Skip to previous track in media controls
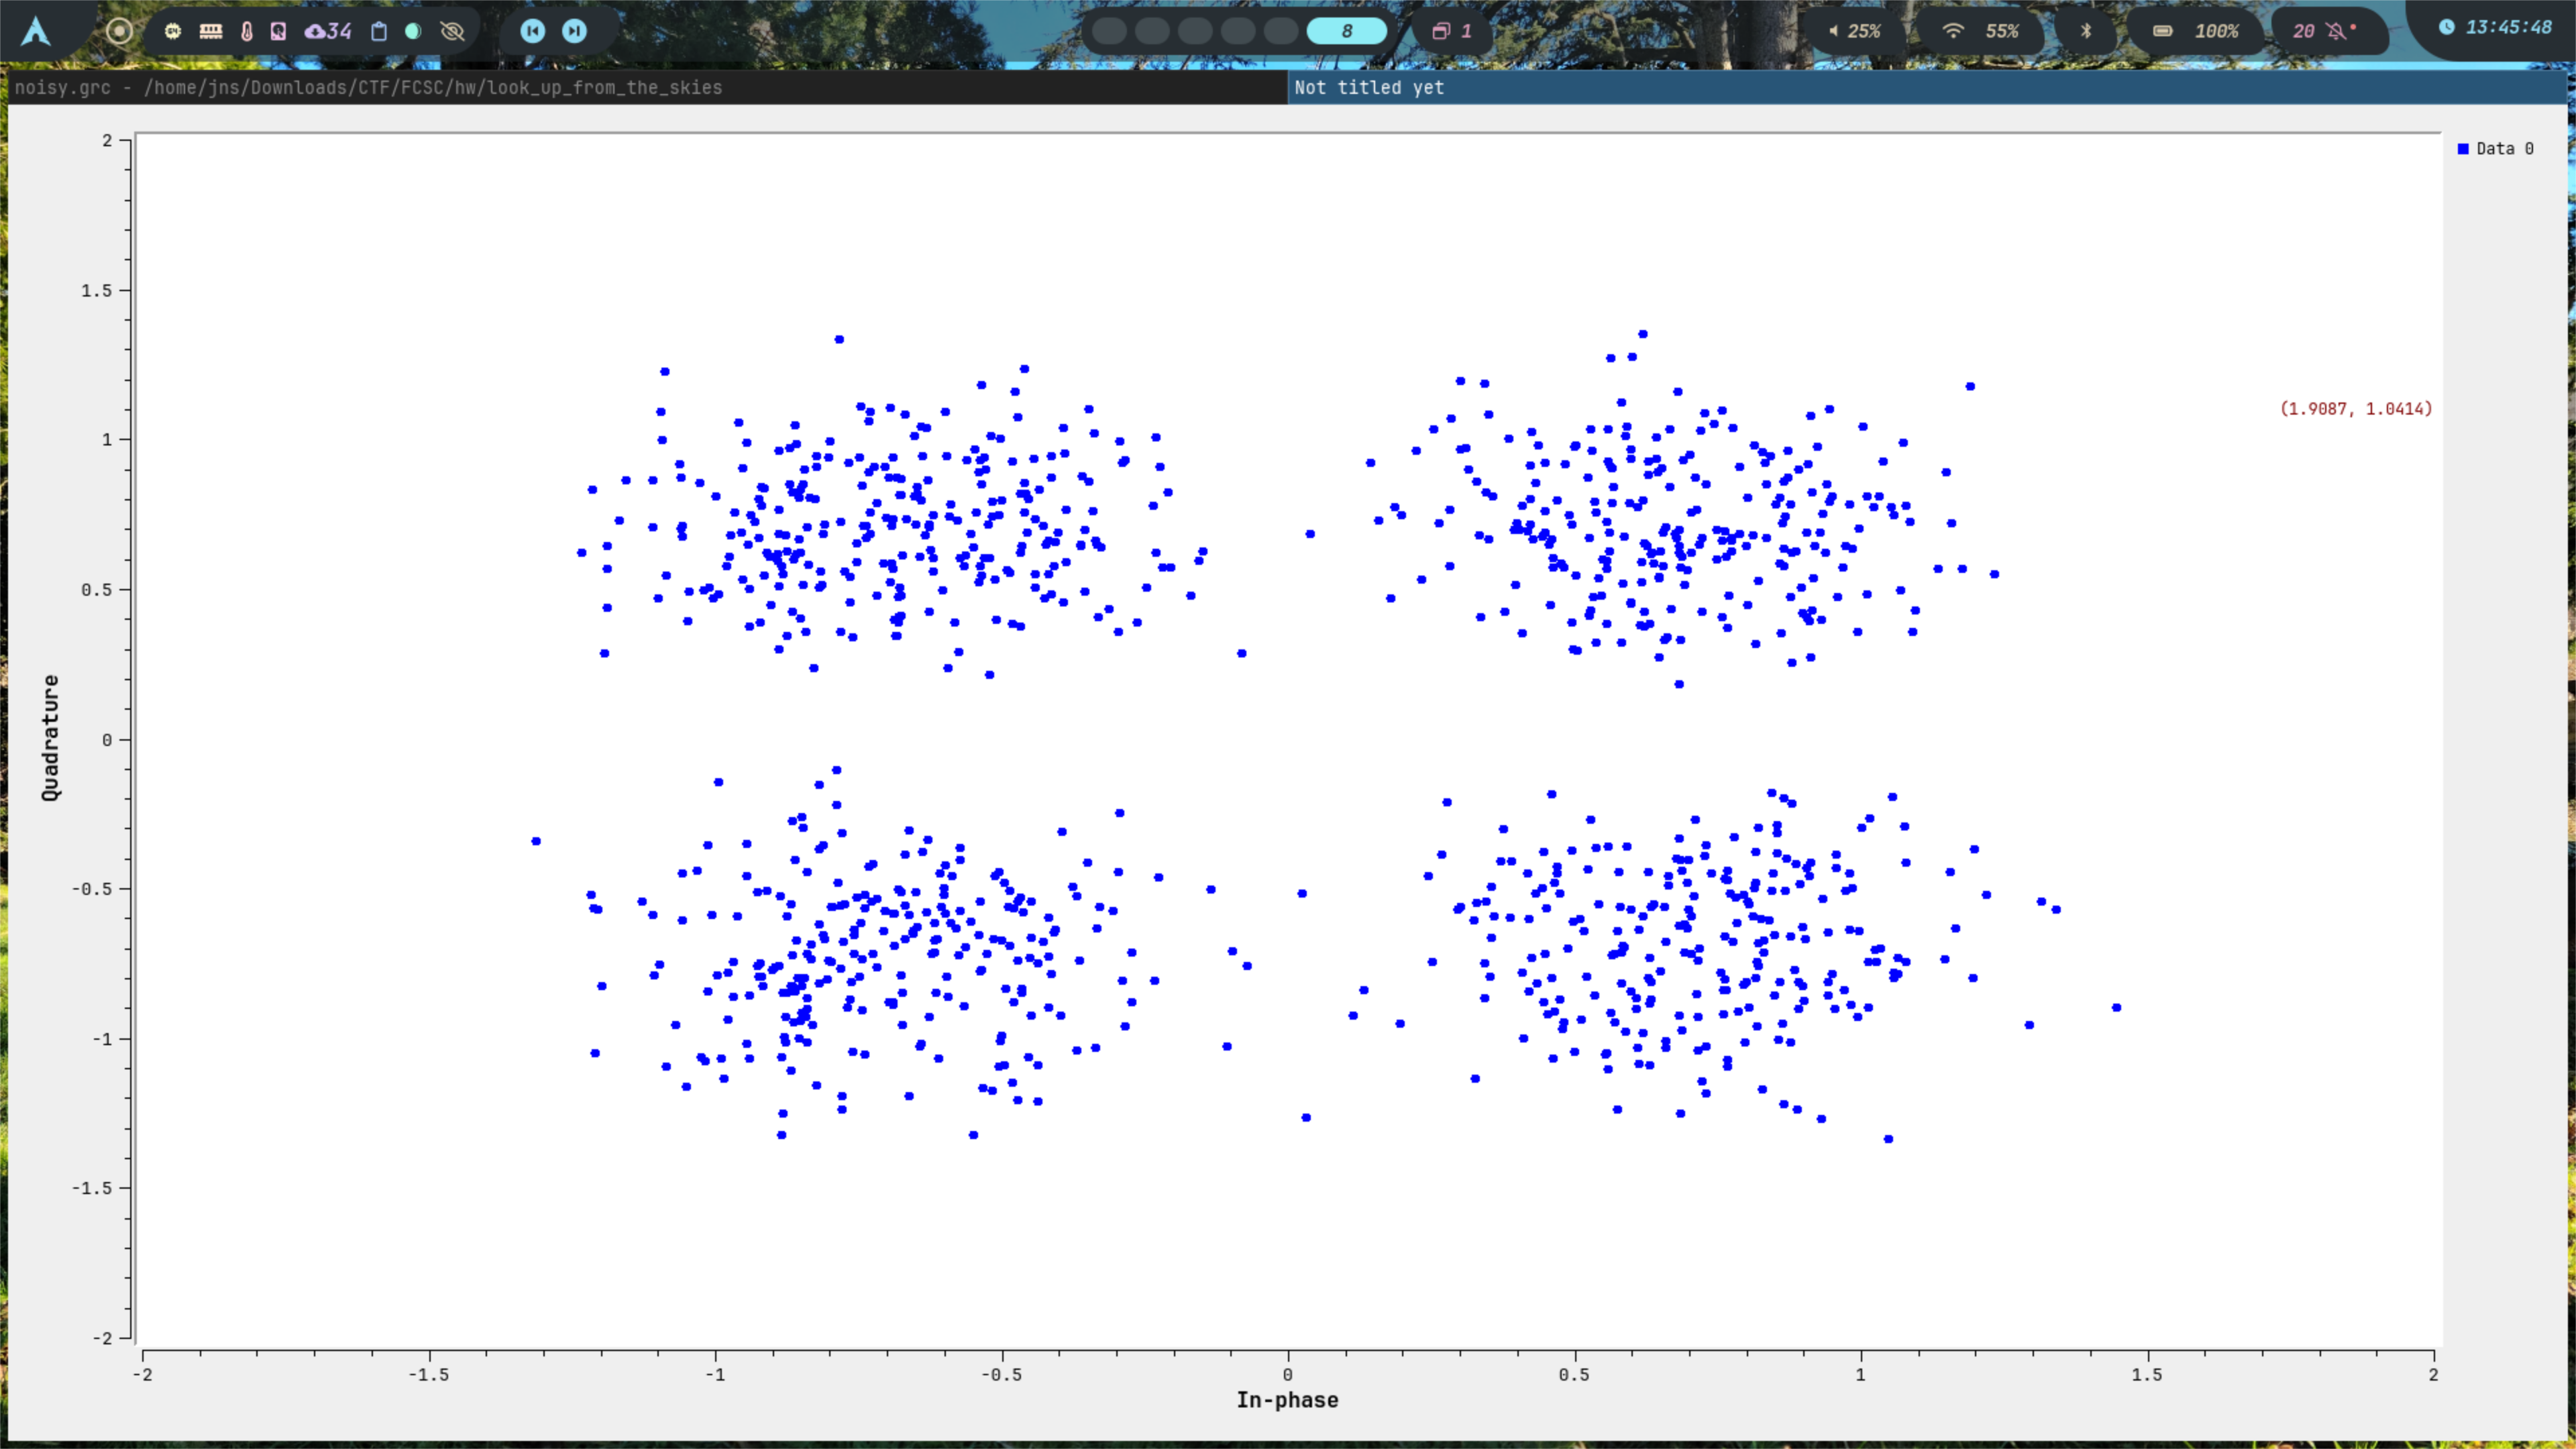This screenshot has width=2576, height=1449. coord(532,31)
